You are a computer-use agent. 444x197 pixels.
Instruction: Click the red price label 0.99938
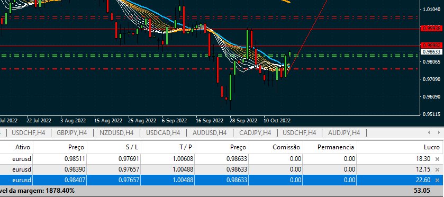(x=431, y=29)
